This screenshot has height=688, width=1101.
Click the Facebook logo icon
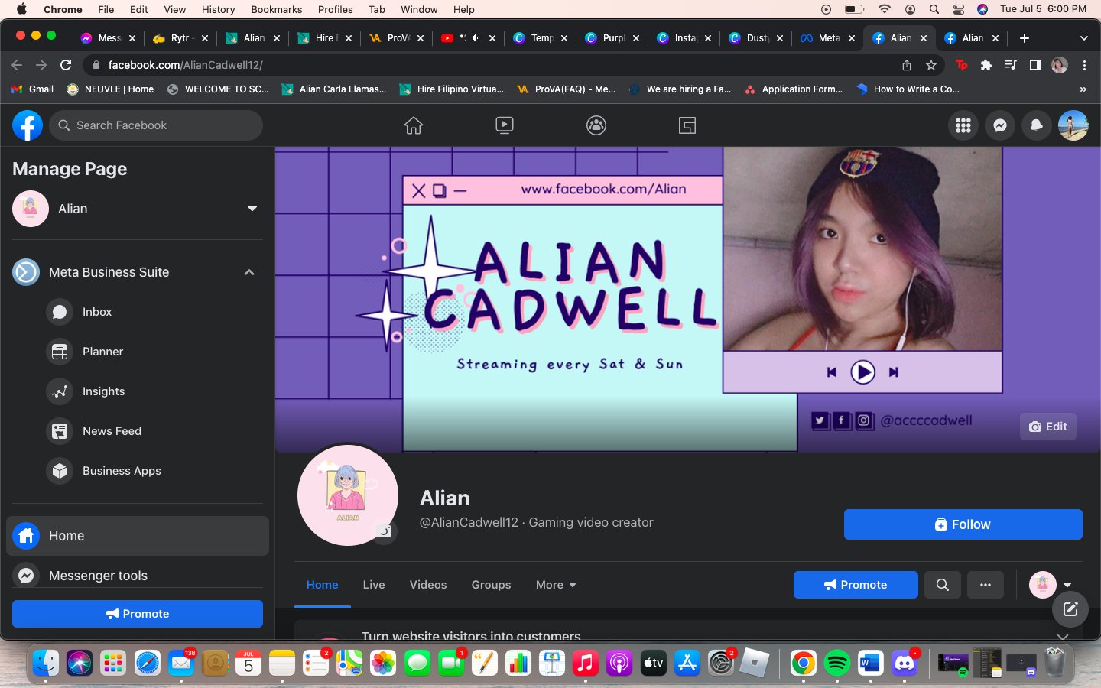click(28, 125)
